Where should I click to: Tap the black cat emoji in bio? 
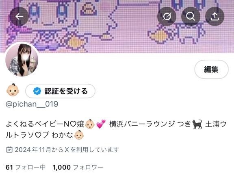pos(197,124)
